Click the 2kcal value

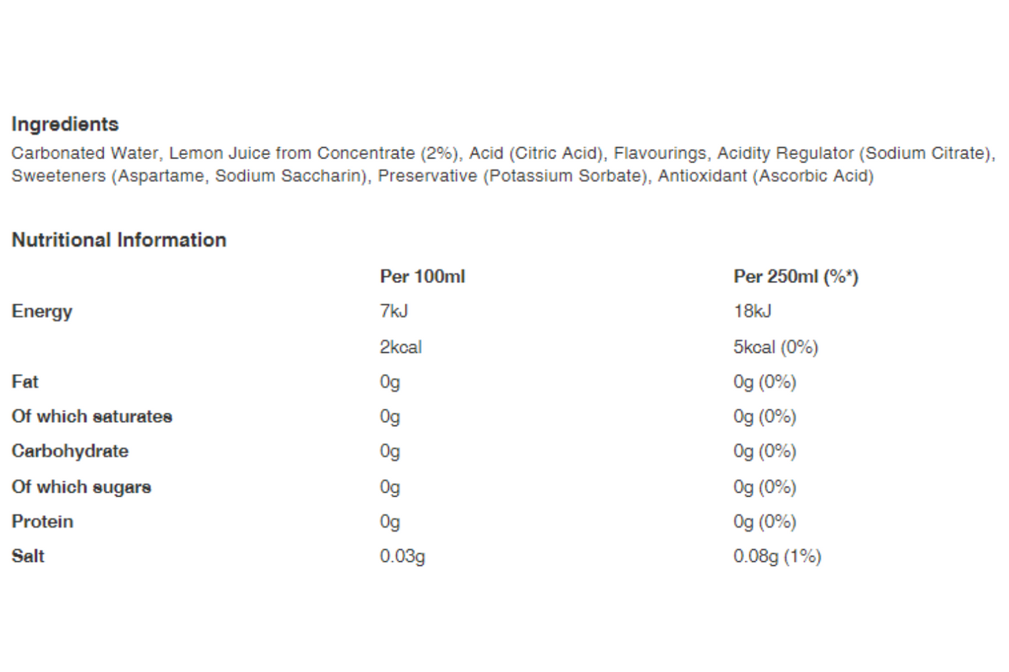(x=400, y=347)
